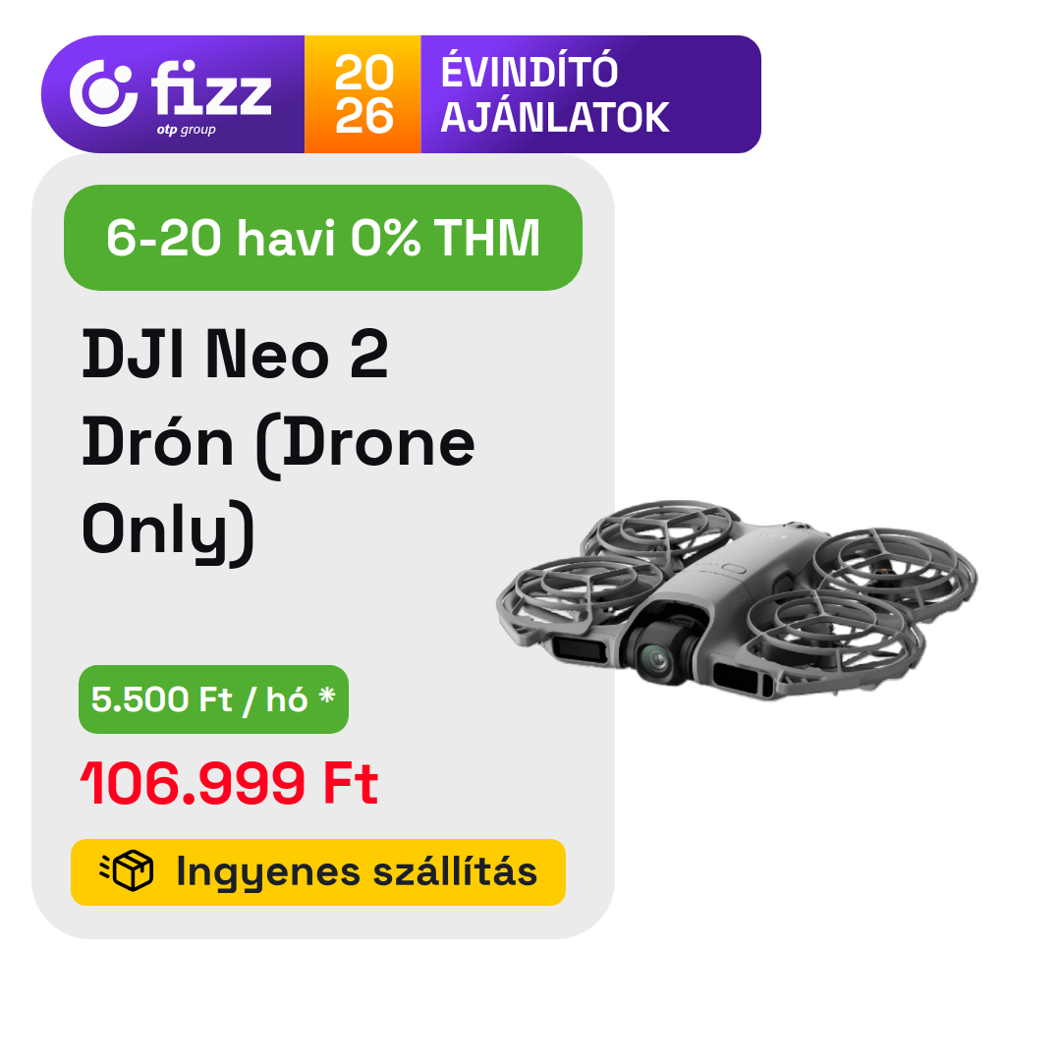
Task: Click the word Only) in product title
Action: (168, 531)
